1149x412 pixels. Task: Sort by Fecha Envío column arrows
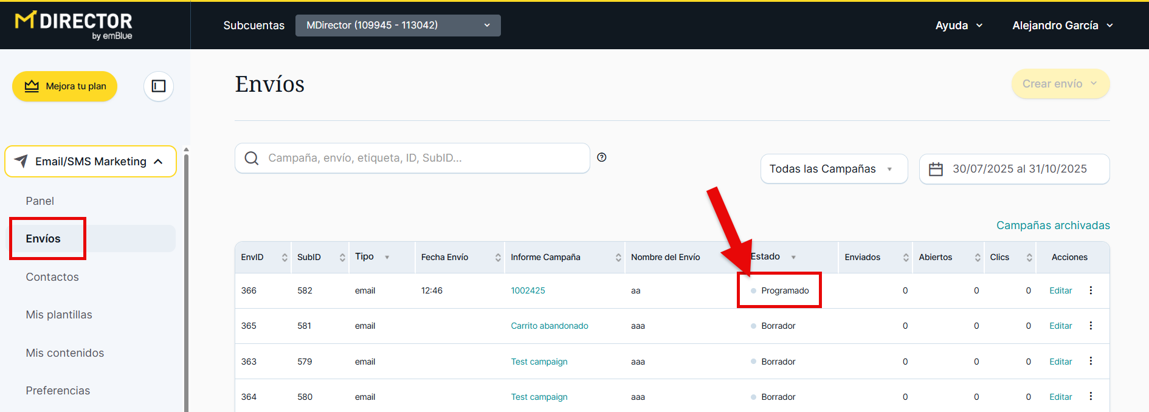point(498,258)
